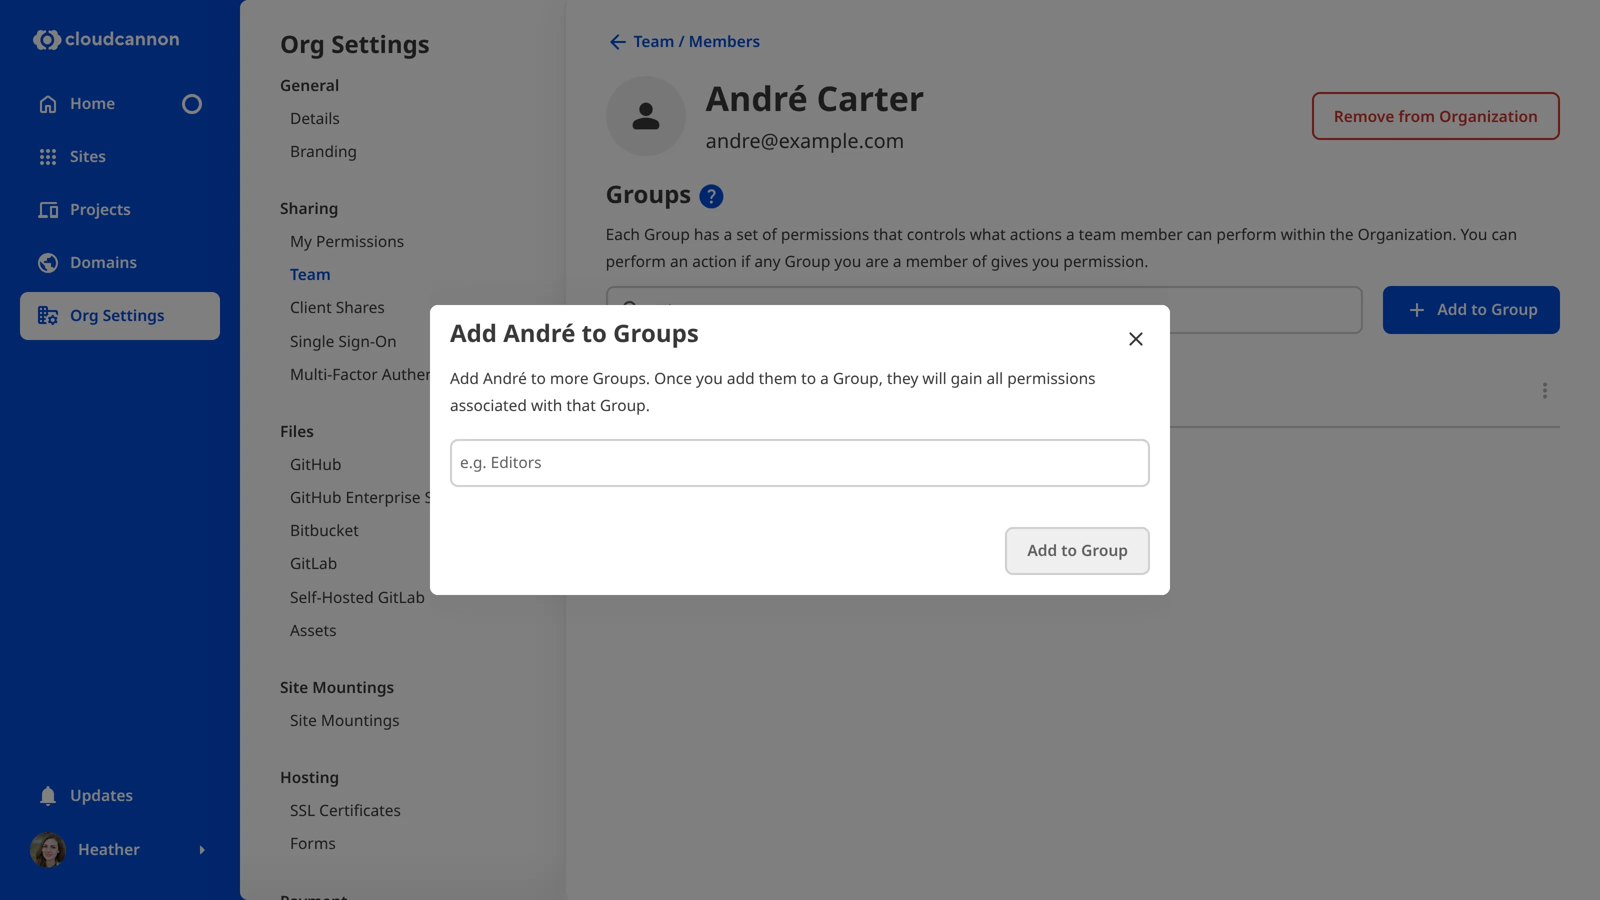Viewport: 1600px width, 900px height.
Task: Click Heather's profile picture
Action: 48,849
